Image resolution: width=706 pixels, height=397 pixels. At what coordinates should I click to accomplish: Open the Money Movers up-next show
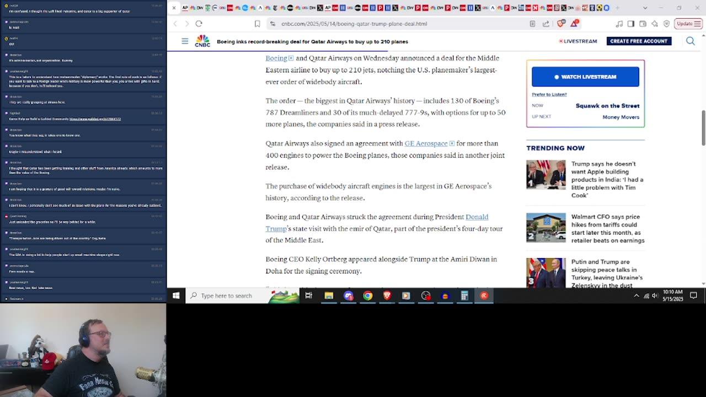621,117
